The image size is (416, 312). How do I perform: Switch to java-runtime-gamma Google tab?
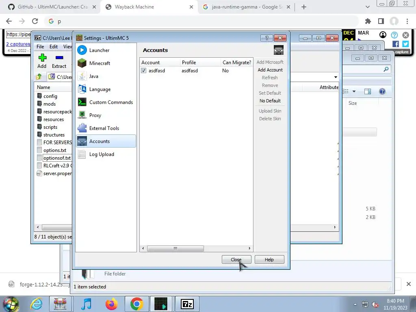tap(246, 7)
